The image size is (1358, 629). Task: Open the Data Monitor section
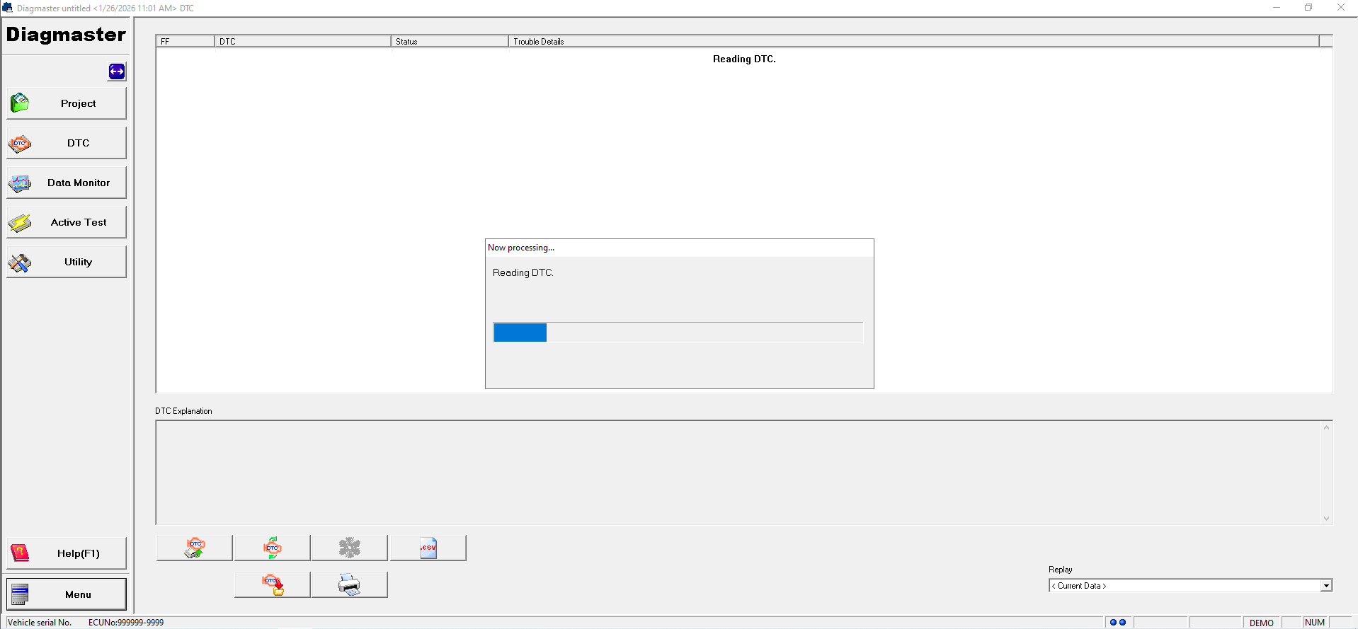click(x=67, y=183)
